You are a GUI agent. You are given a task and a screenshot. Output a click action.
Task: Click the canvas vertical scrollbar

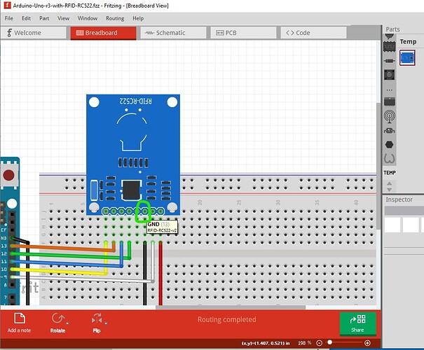pyautogui.click(x=378, y=166)
